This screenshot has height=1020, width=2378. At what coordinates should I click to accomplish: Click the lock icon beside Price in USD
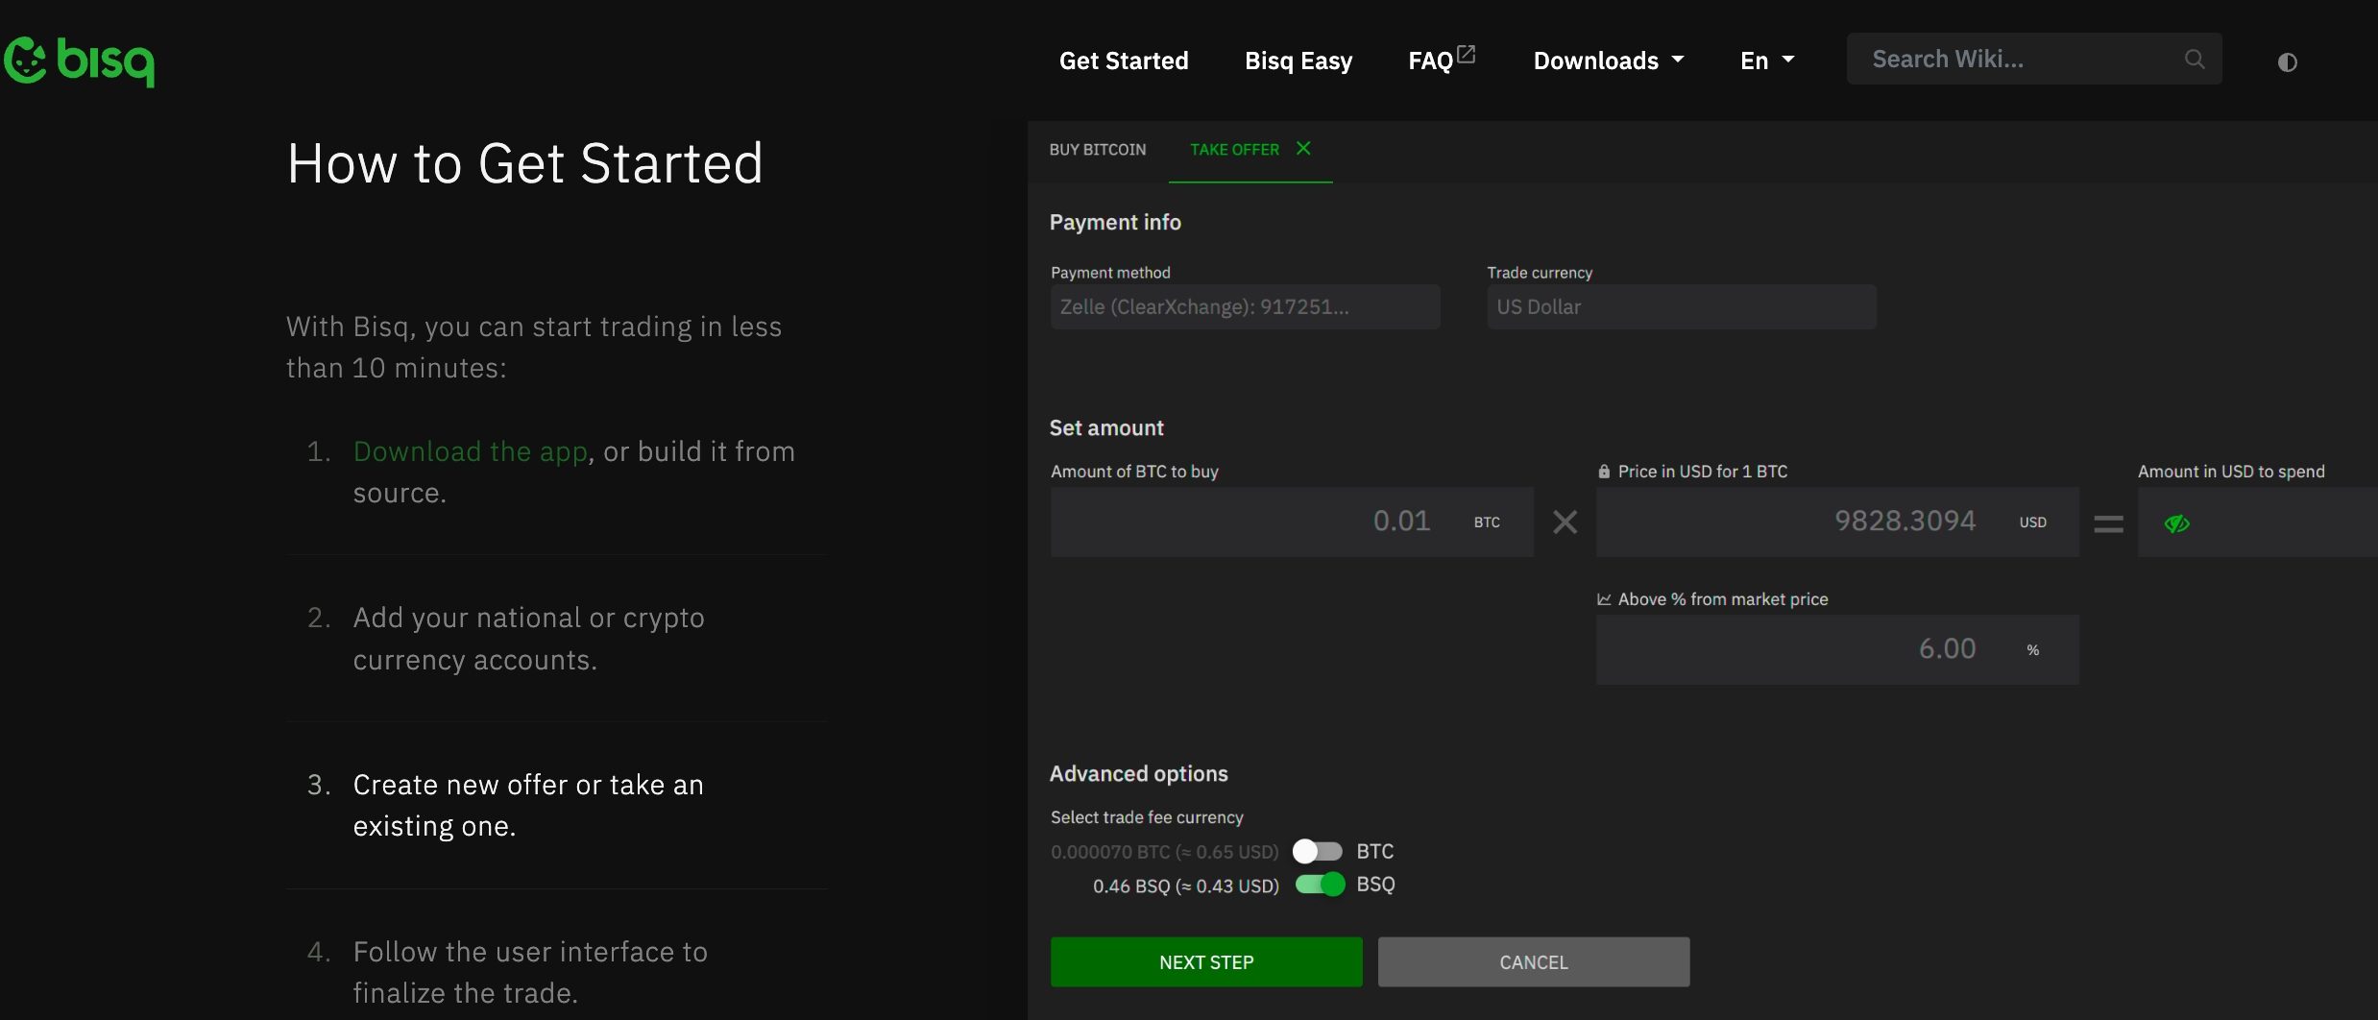pos(1604,472)
